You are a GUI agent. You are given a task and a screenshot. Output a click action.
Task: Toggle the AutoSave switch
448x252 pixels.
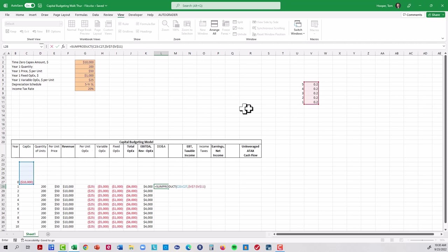tap(30, 6)
